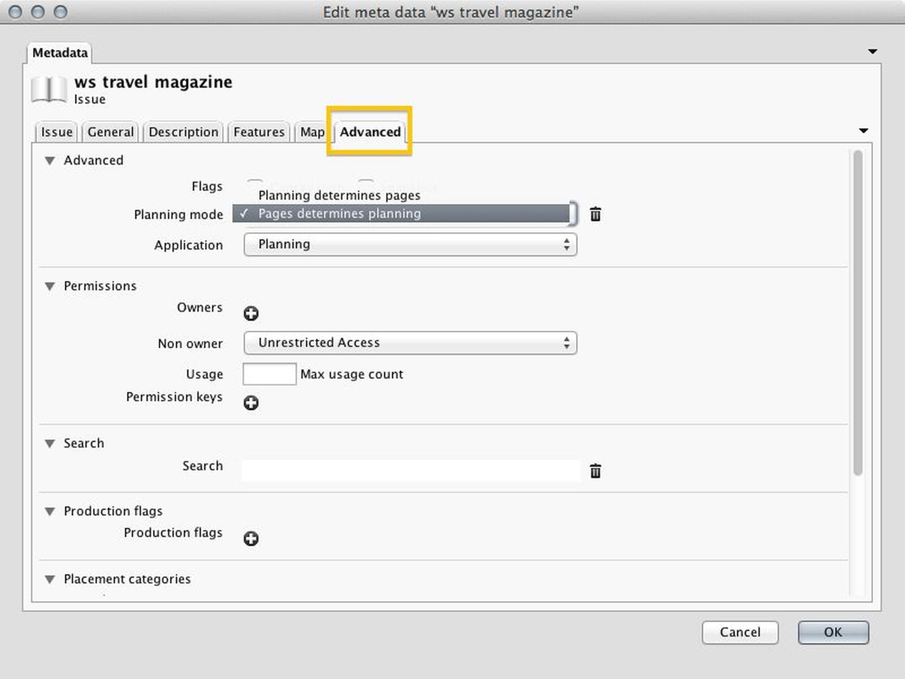Click the trash icon beside Planning mode
The image size is (905, 679).
coord(595,214)
